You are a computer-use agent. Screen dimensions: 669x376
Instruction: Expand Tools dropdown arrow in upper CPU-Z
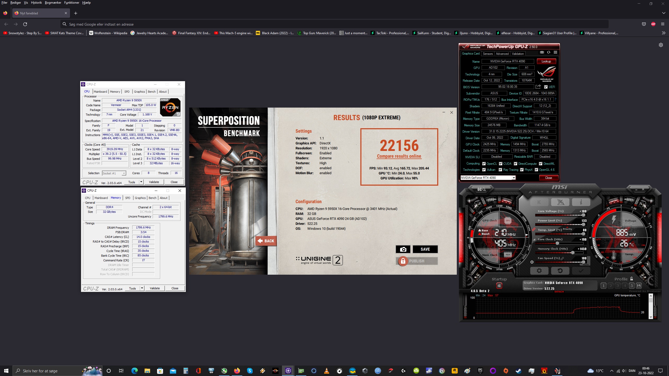click(141, 182)
